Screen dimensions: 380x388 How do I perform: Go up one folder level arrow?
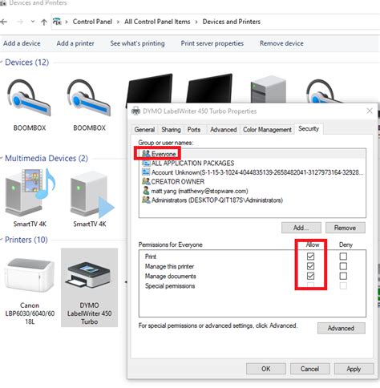44,22
